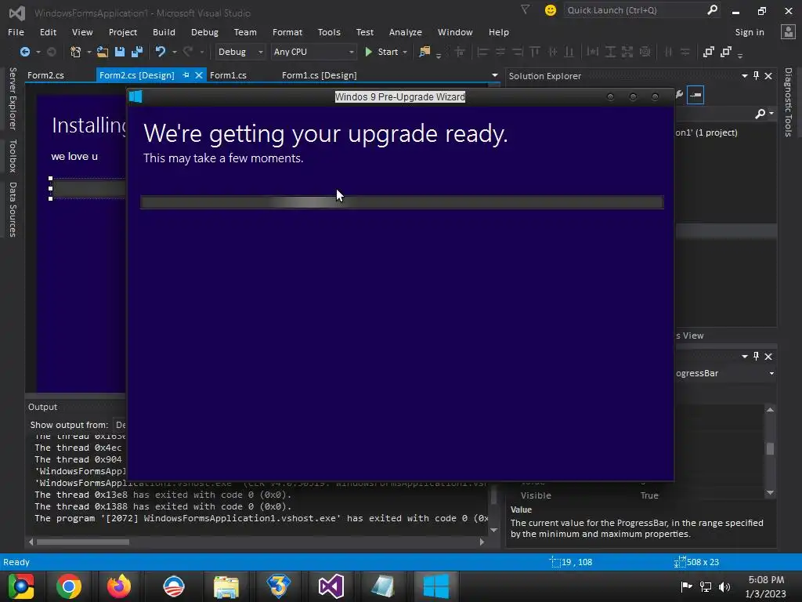Close the Form2.cs [Design] tab

pos(199,75)
